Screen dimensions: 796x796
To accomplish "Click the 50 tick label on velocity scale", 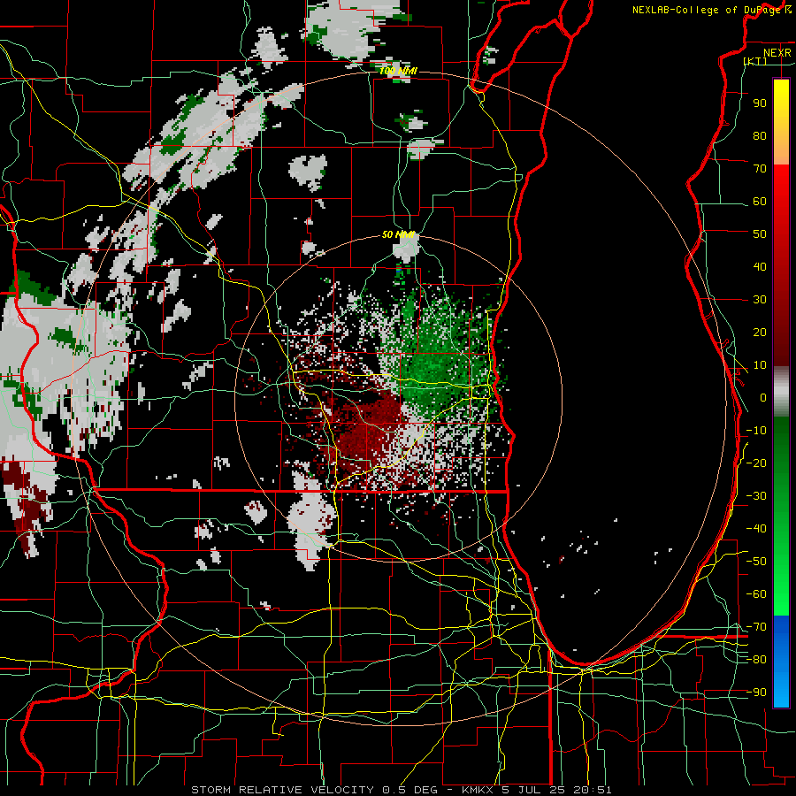I will coord(760,234).
